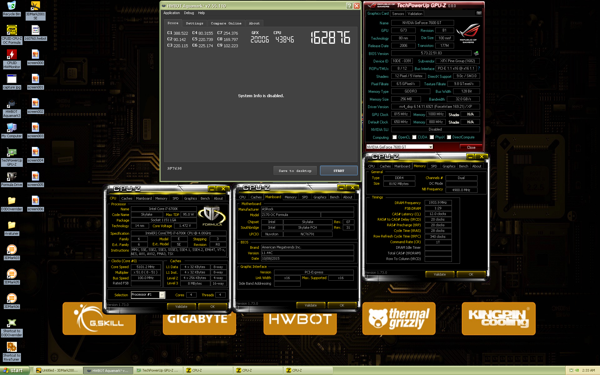The image size is (600, 375).
Task: Switch to Untitled - 3DMark2001 taskbar item
Action: [x=57, y=370]
